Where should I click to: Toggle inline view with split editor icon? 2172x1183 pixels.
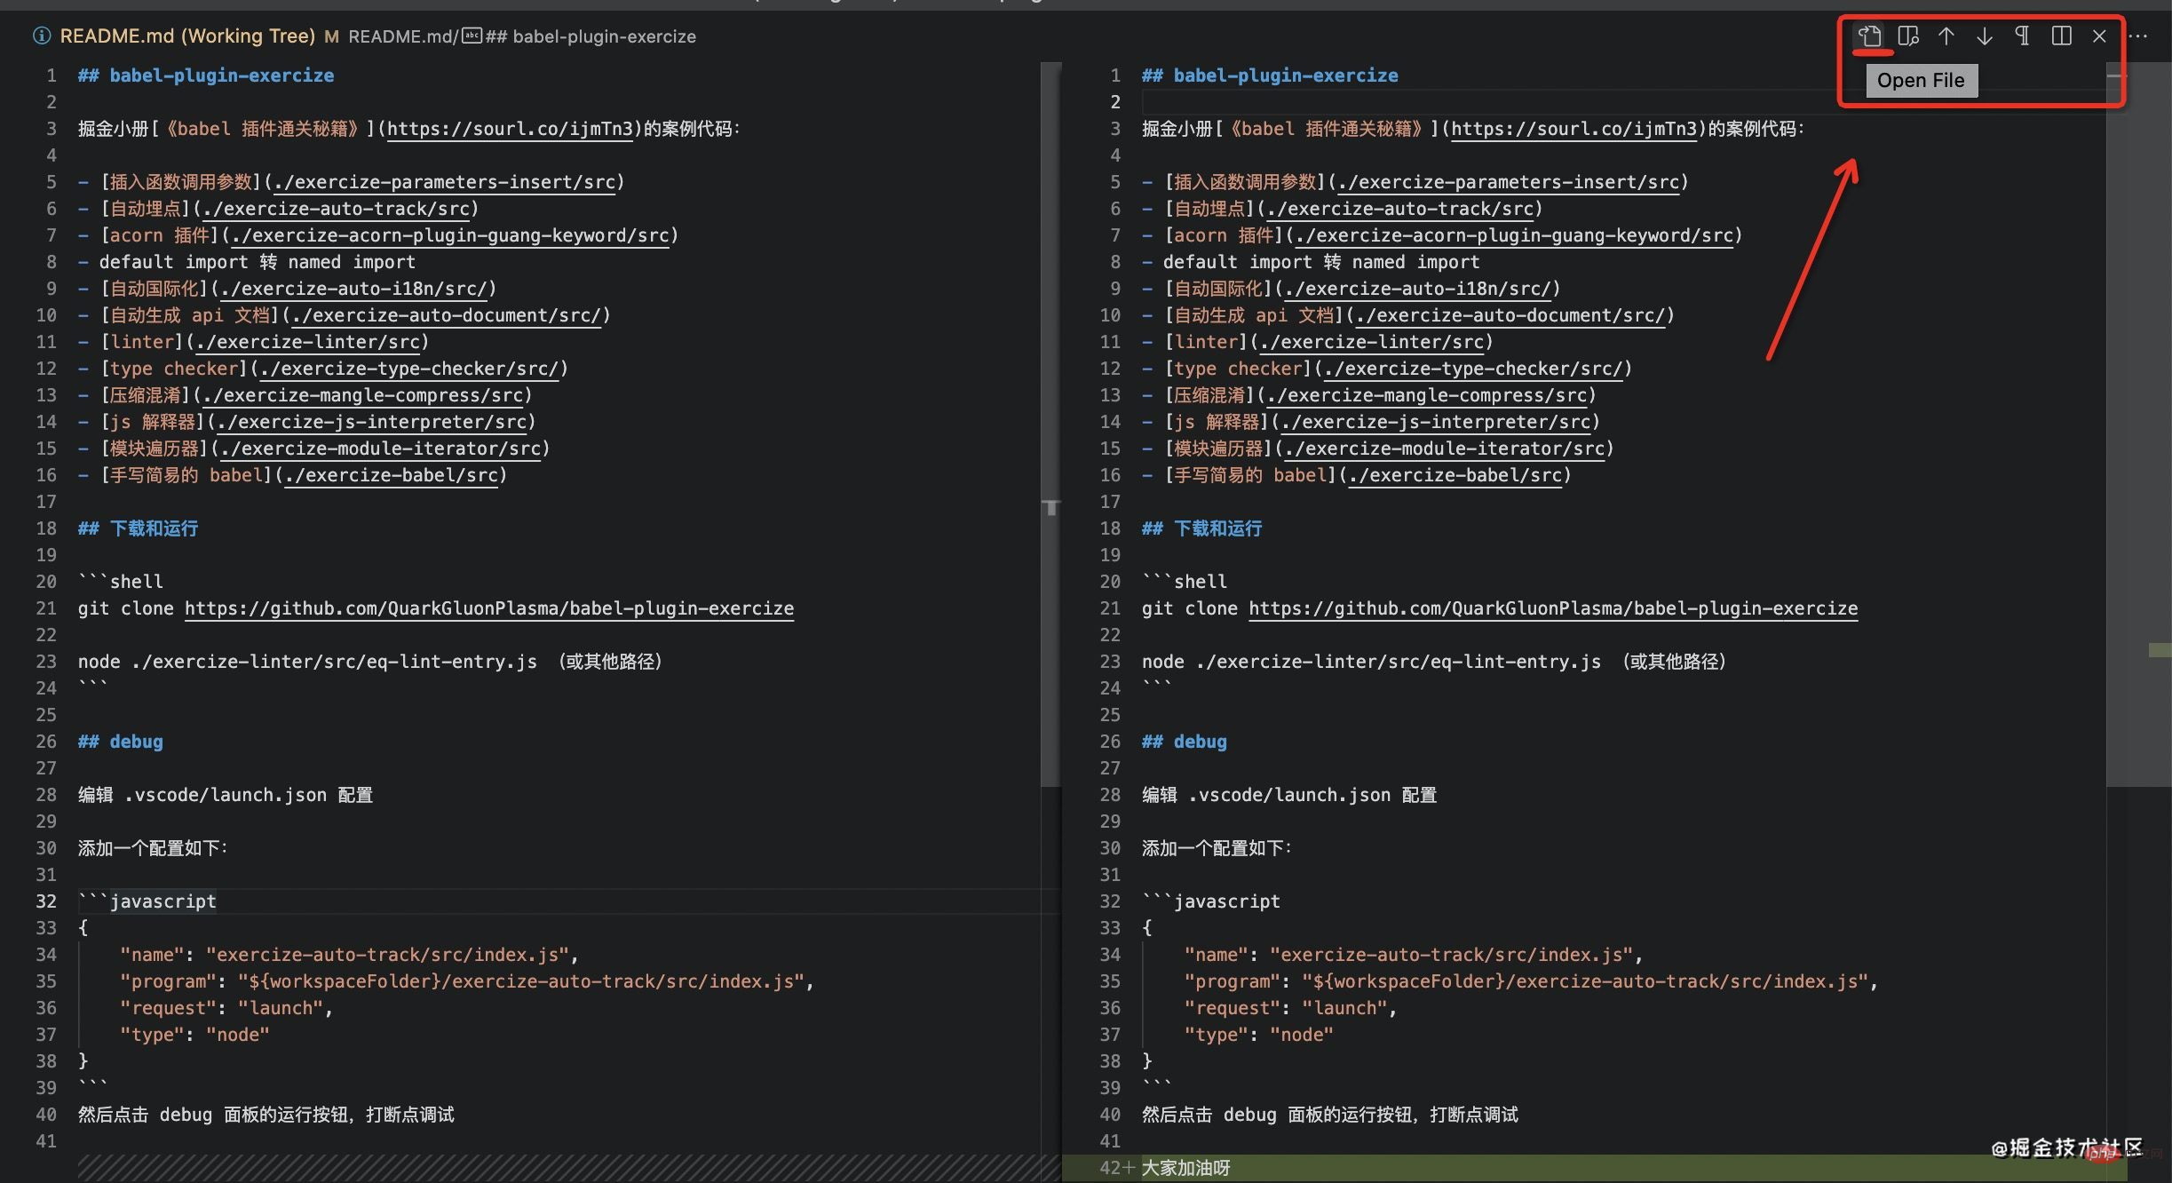tap(2061, 36)
